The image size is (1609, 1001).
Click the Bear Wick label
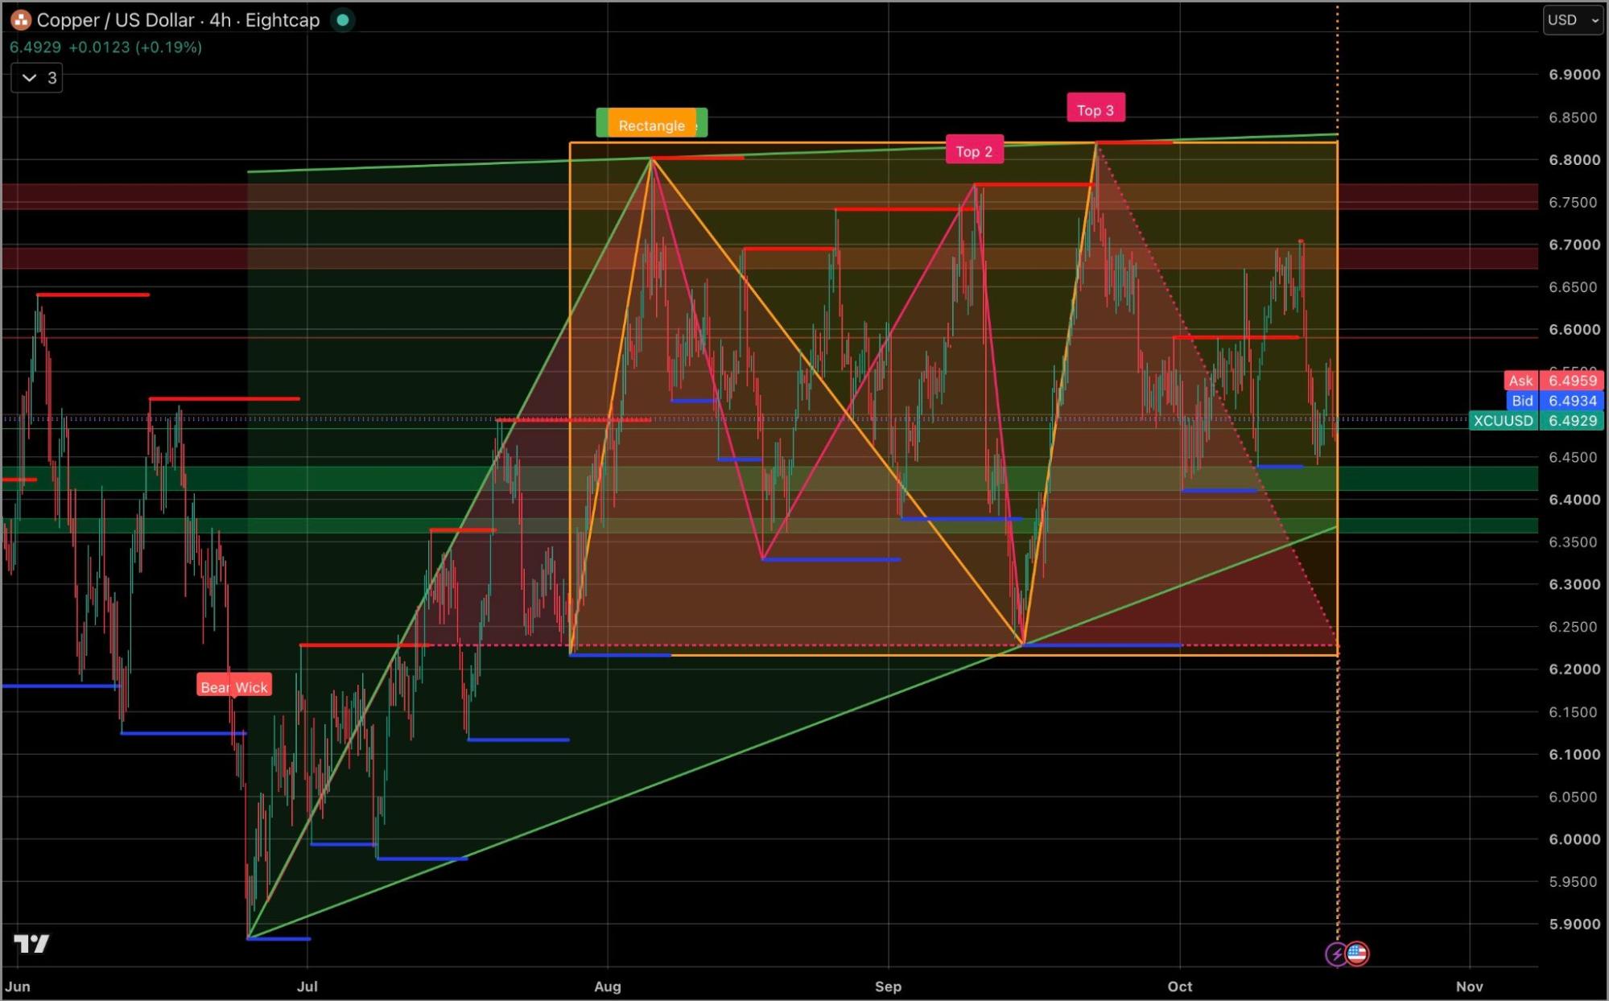tap(234, 687)
